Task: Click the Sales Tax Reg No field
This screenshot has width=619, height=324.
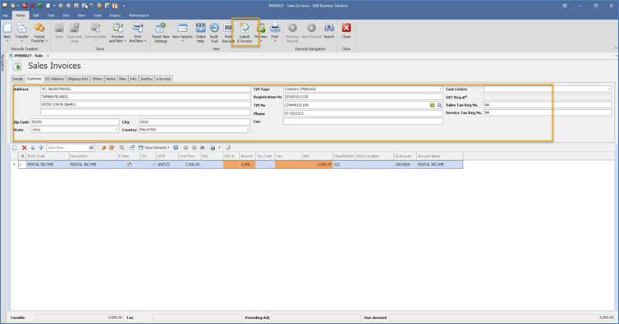Action: click(547, 105)
